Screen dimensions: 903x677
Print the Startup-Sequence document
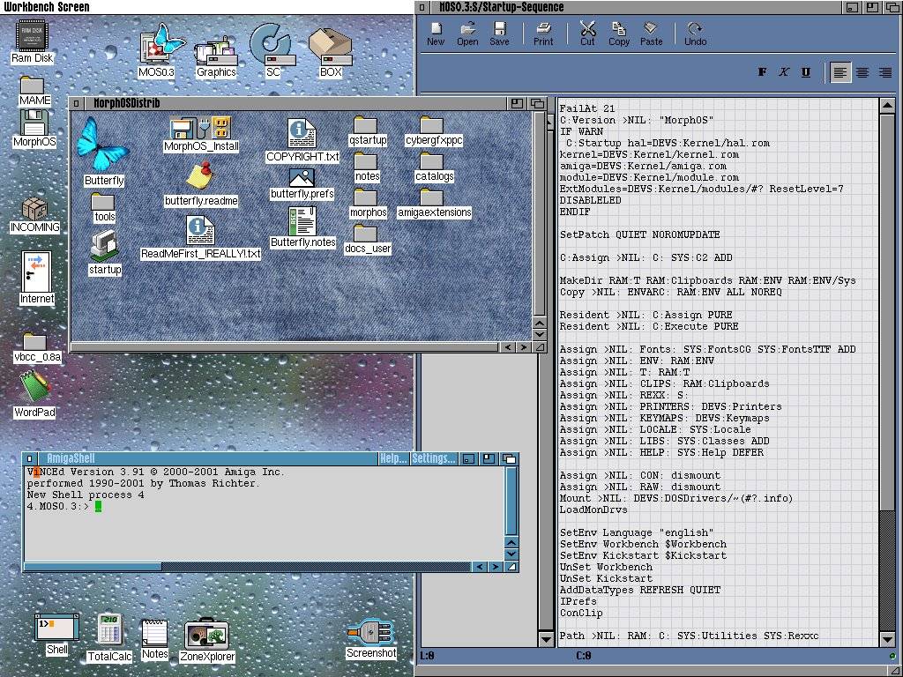(x=543, y=33)
